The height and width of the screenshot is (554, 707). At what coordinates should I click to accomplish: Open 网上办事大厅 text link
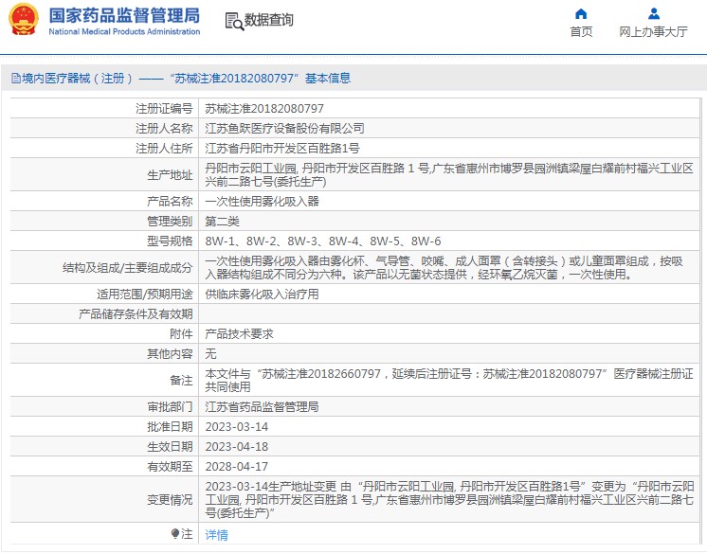point(653,31)
